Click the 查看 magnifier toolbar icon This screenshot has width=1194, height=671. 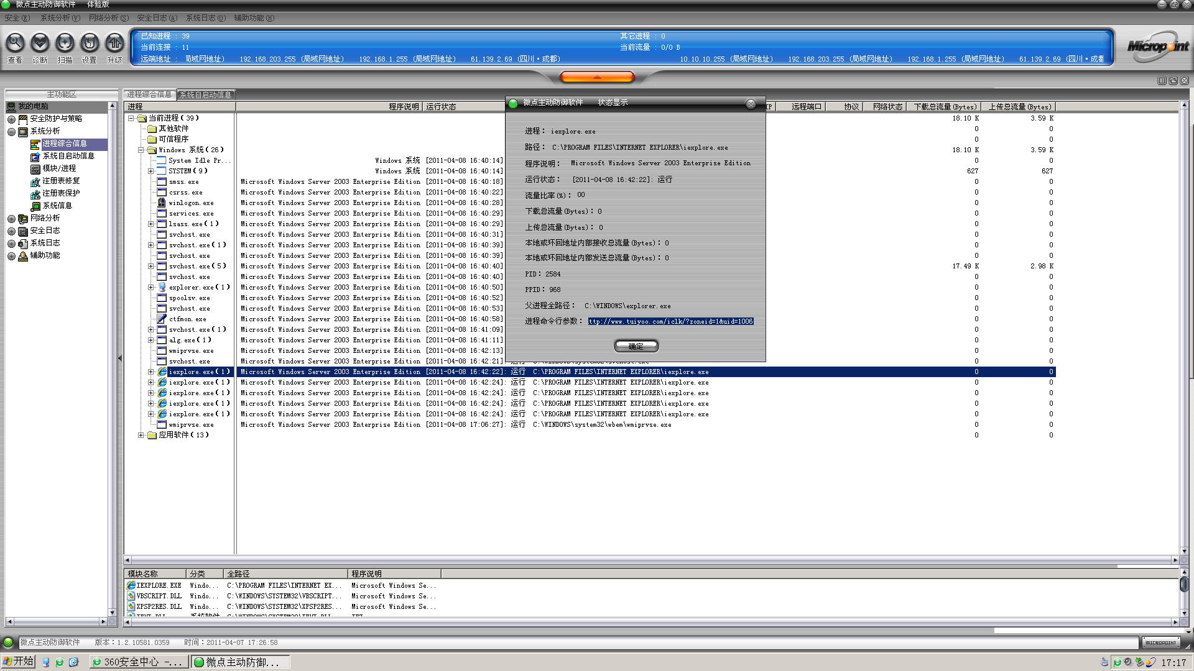click(15, 43)
